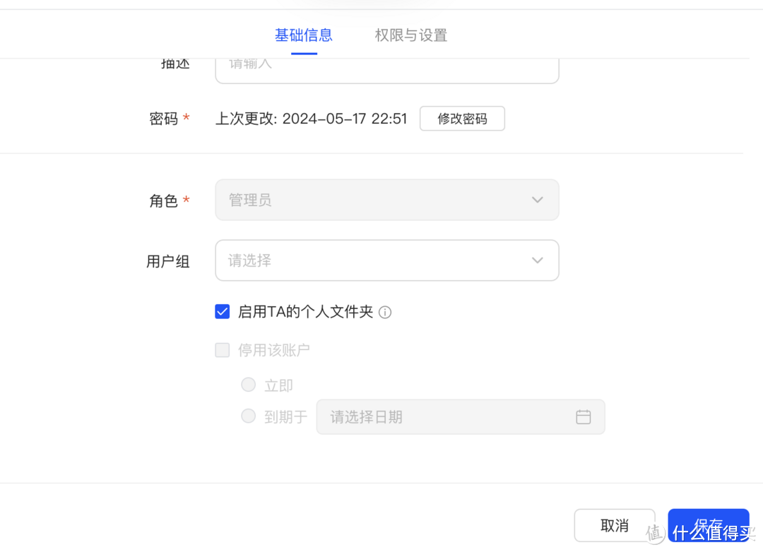Open the date picker via calendar icon
The width and height of the screenshot is (763, 552).
tap(584, 417)
